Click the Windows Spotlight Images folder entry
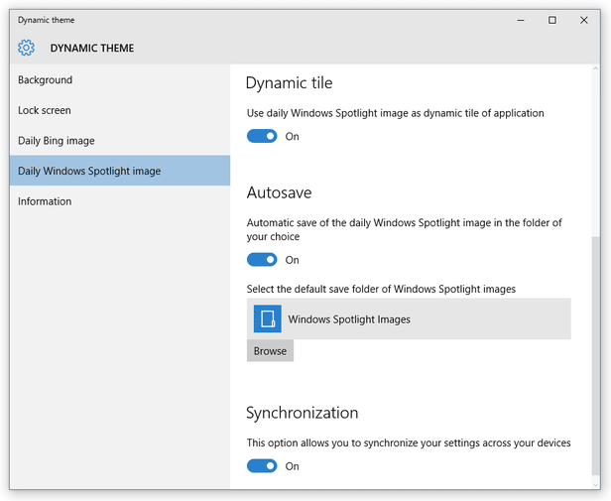Viewport: 611px width, 501px height. 409,318
